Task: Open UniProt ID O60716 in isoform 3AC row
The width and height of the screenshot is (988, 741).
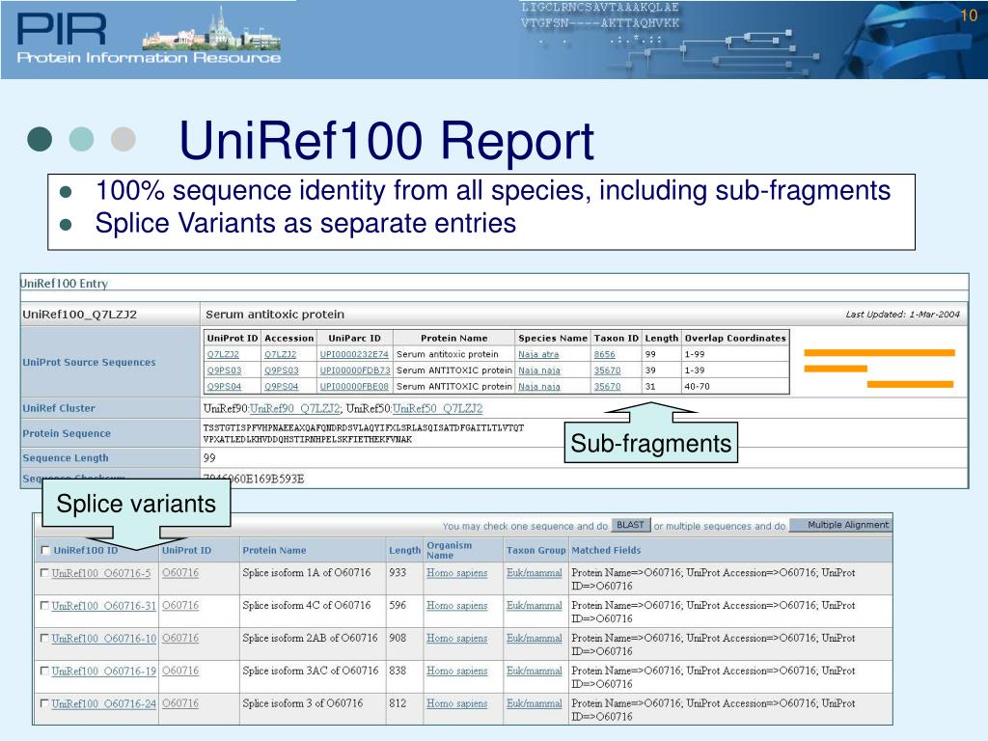Action: coord(180,672)
